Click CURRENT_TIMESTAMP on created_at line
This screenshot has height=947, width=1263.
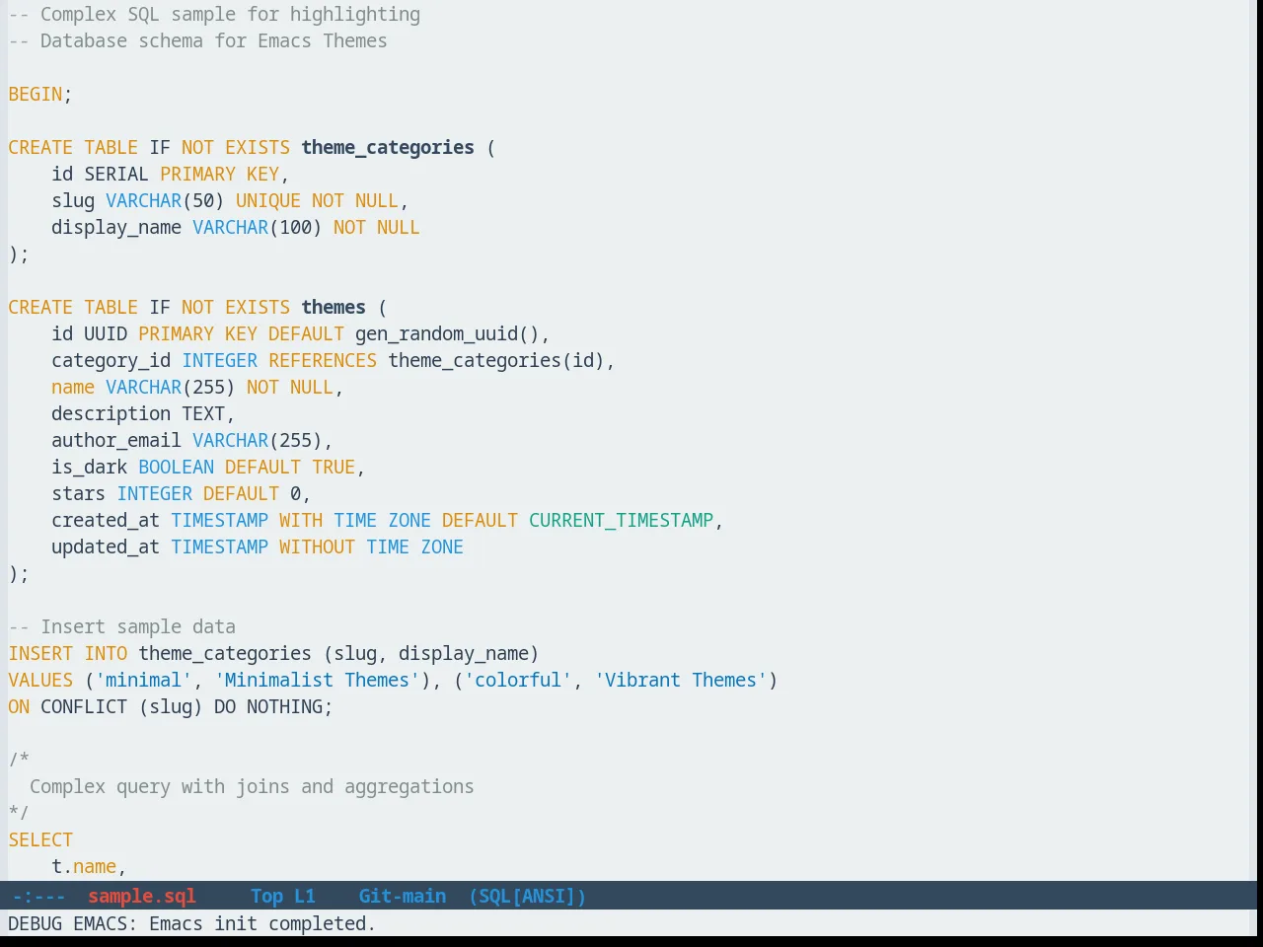pyautogui.click(x=621, y=520)
